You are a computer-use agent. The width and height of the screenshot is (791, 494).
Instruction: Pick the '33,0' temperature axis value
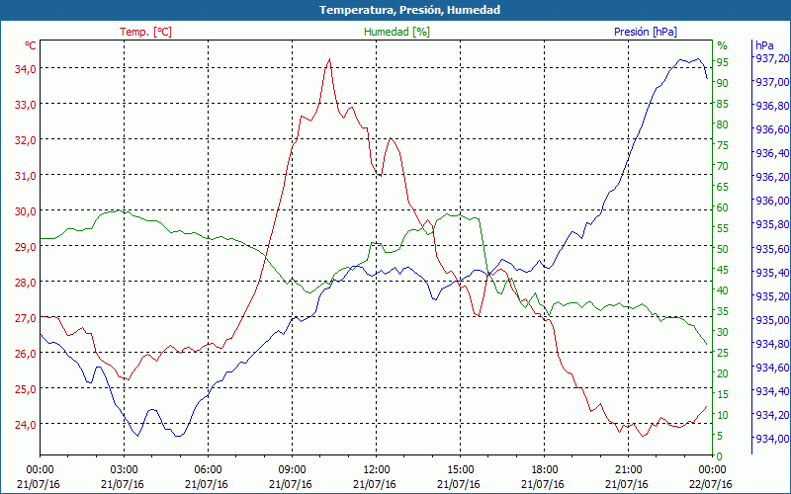pyautogui.click(x=25, y=105)
